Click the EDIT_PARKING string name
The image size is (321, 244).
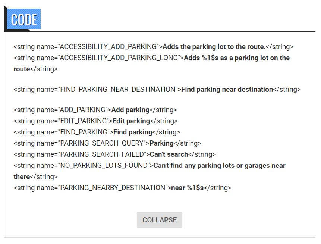tap(83, 121)
